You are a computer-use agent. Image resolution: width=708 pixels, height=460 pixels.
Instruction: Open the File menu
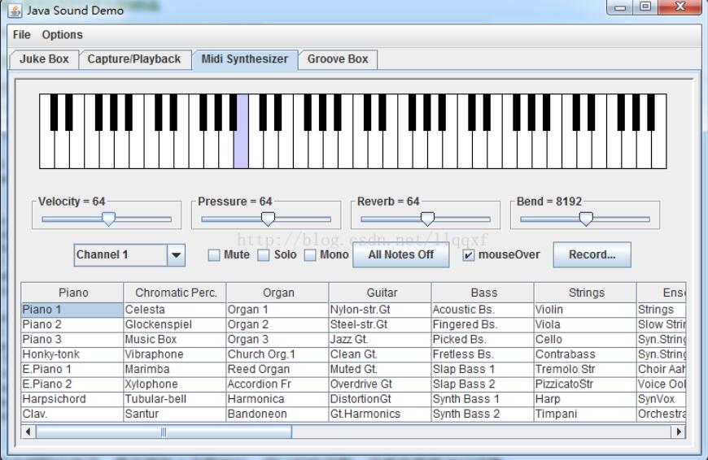click(22, 35)
